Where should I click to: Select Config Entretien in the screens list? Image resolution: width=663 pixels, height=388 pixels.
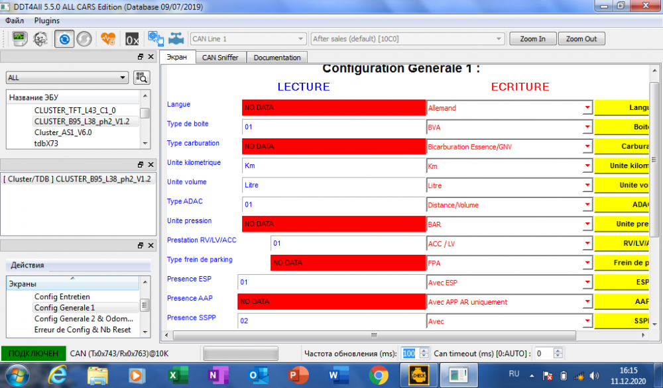coord(62,297)
